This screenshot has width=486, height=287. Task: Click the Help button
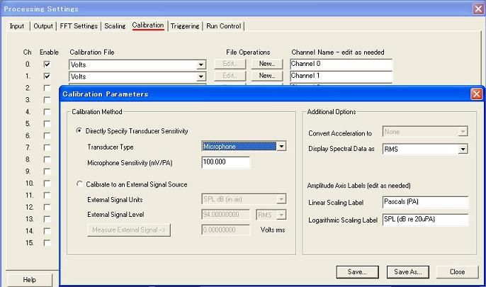click(x=29, y=280)
